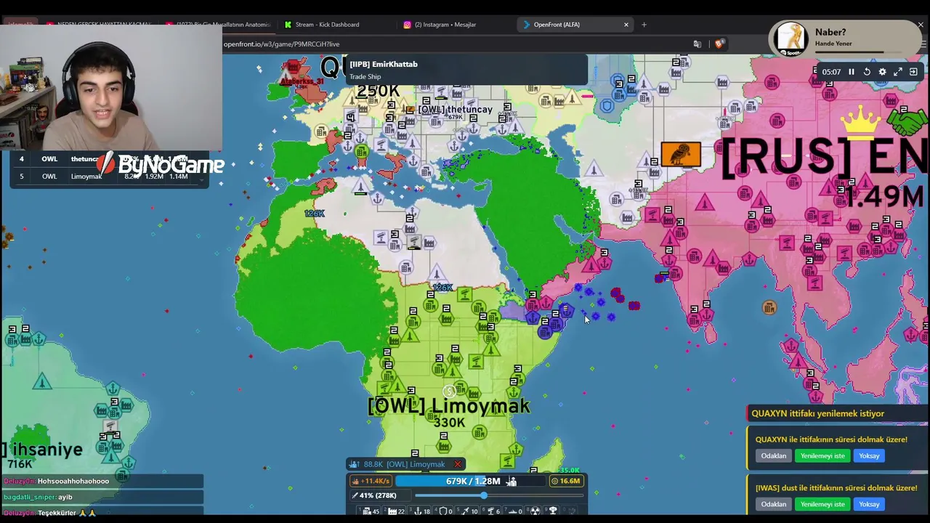Adjust the 41% attack ratio slider

click(498, 495)
